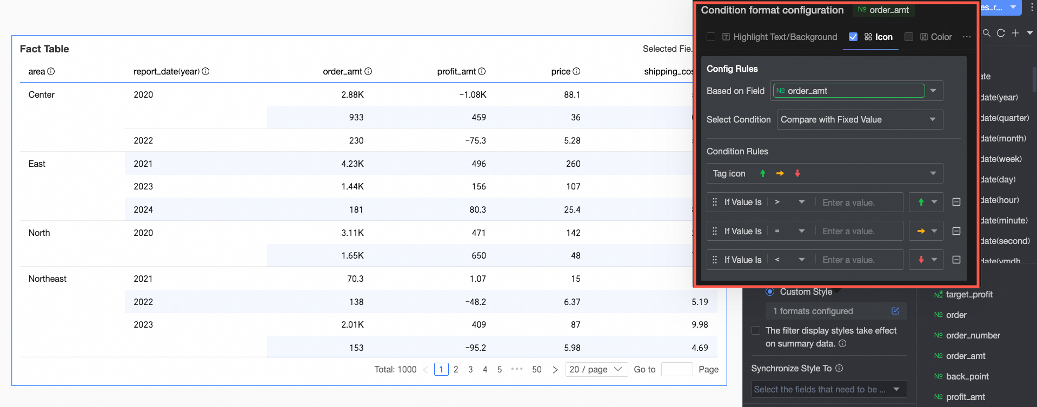Grab the drag handle of the > rule
This screenshot has height=407, width=1037.
715,202
